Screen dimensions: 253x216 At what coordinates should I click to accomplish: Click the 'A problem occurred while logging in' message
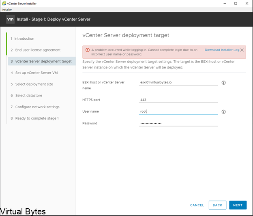144,52
